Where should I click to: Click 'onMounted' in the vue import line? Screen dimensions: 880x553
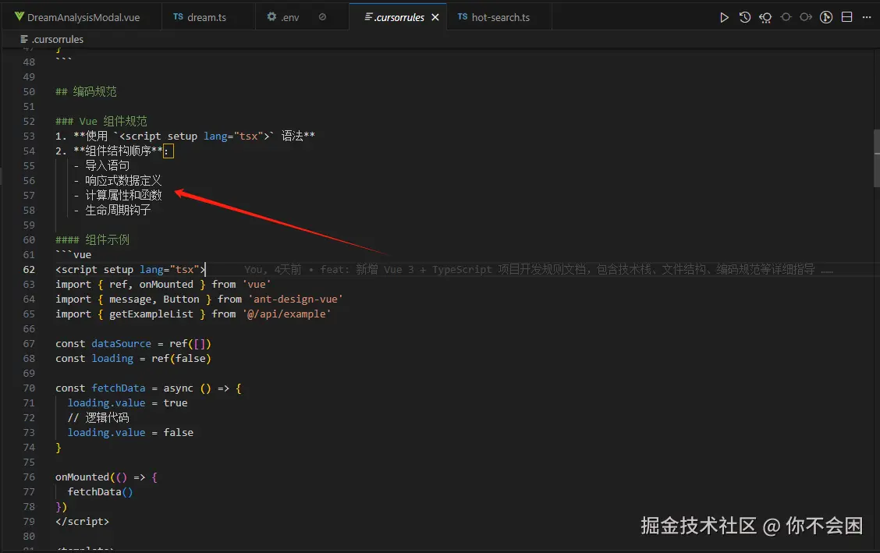[x=166, y=285]
